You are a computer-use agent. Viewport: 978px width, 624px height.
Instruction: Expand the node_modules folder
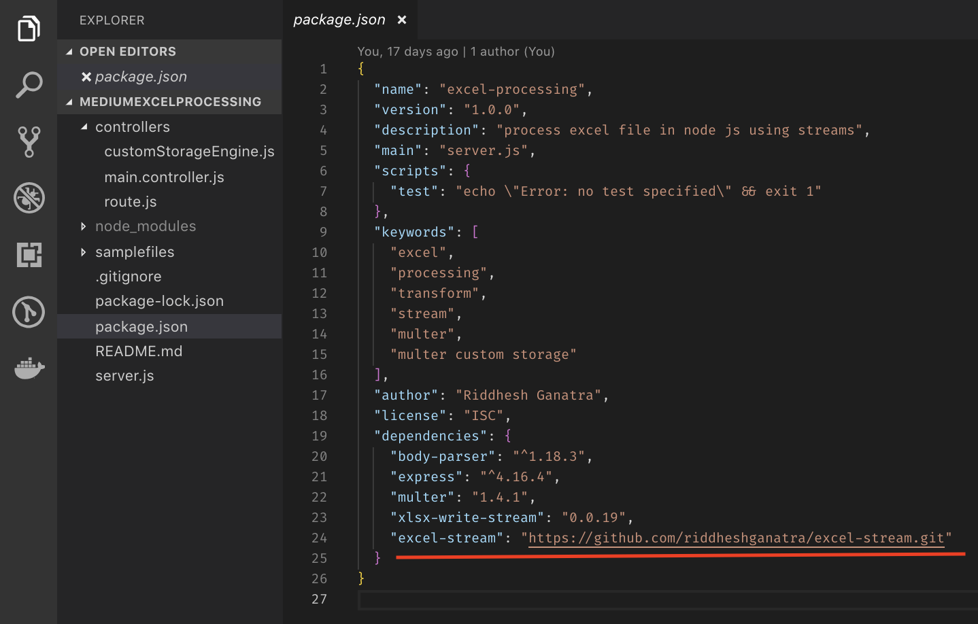click(84, 226)
